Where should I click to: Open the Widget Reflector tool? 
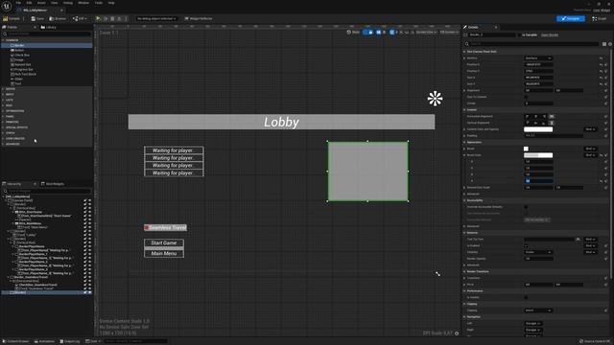pos(199,18)
